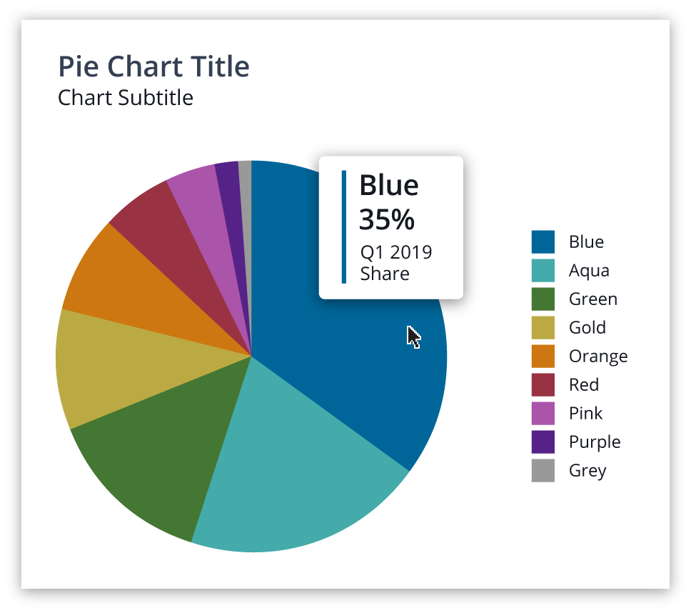Viewport: 691px width, 613px height.
Task: Select the Green legend color swatch
Action: click(x=543, y=299)
